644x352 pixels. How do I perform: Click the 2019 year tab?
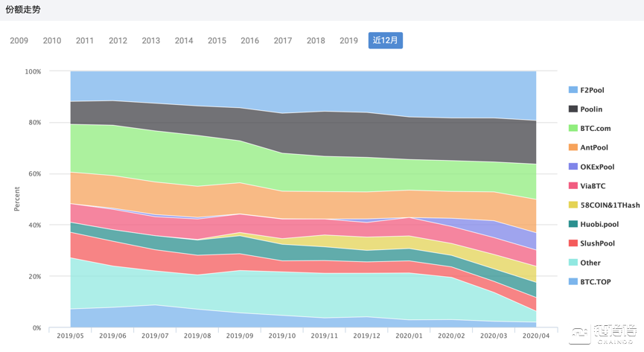348,41
